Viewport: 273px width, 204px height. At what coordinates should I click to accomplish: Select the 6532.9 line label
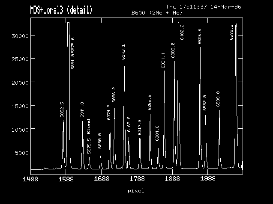click(205, 103)
